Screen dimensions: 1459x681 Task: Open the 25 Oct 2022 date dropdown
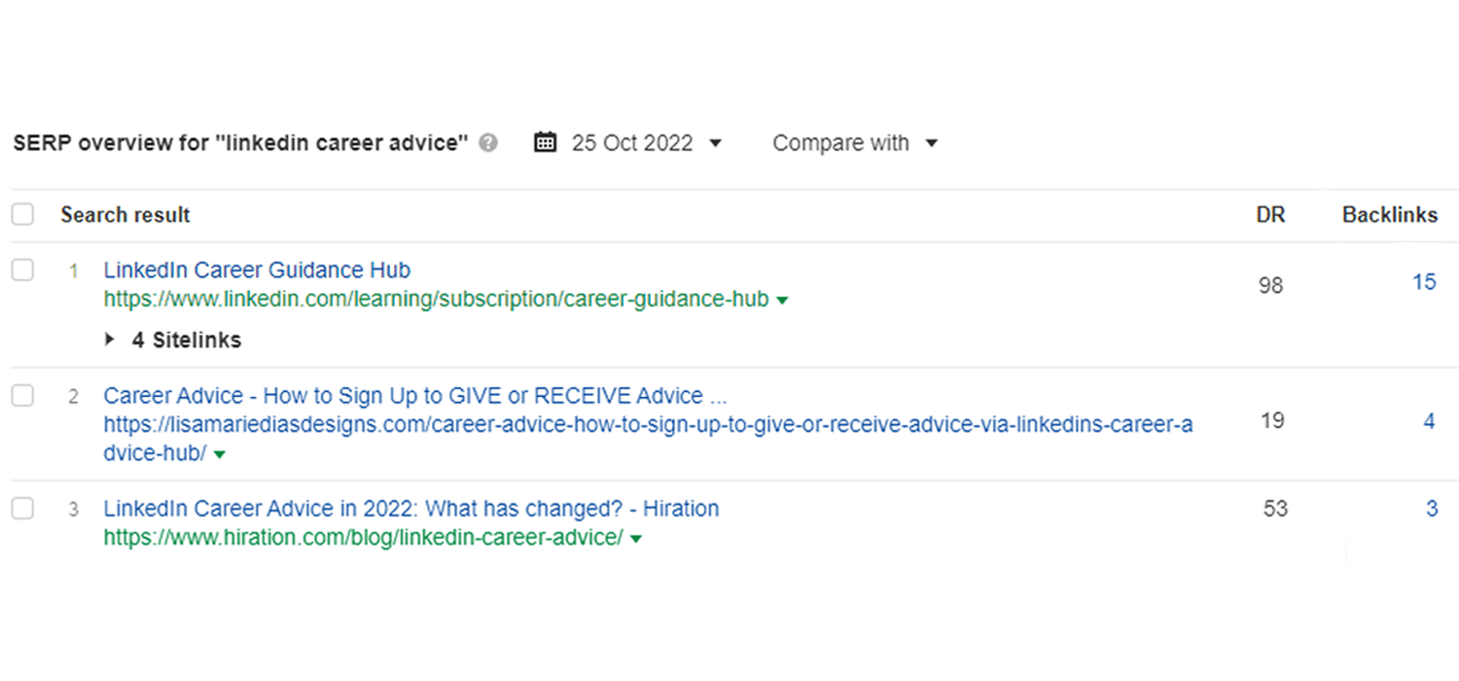pos(715,143)
